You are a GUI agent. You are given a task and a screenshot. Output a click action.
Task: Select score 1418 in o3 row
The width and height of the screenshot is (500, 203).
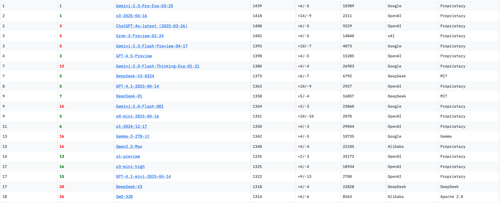point(257,16)
